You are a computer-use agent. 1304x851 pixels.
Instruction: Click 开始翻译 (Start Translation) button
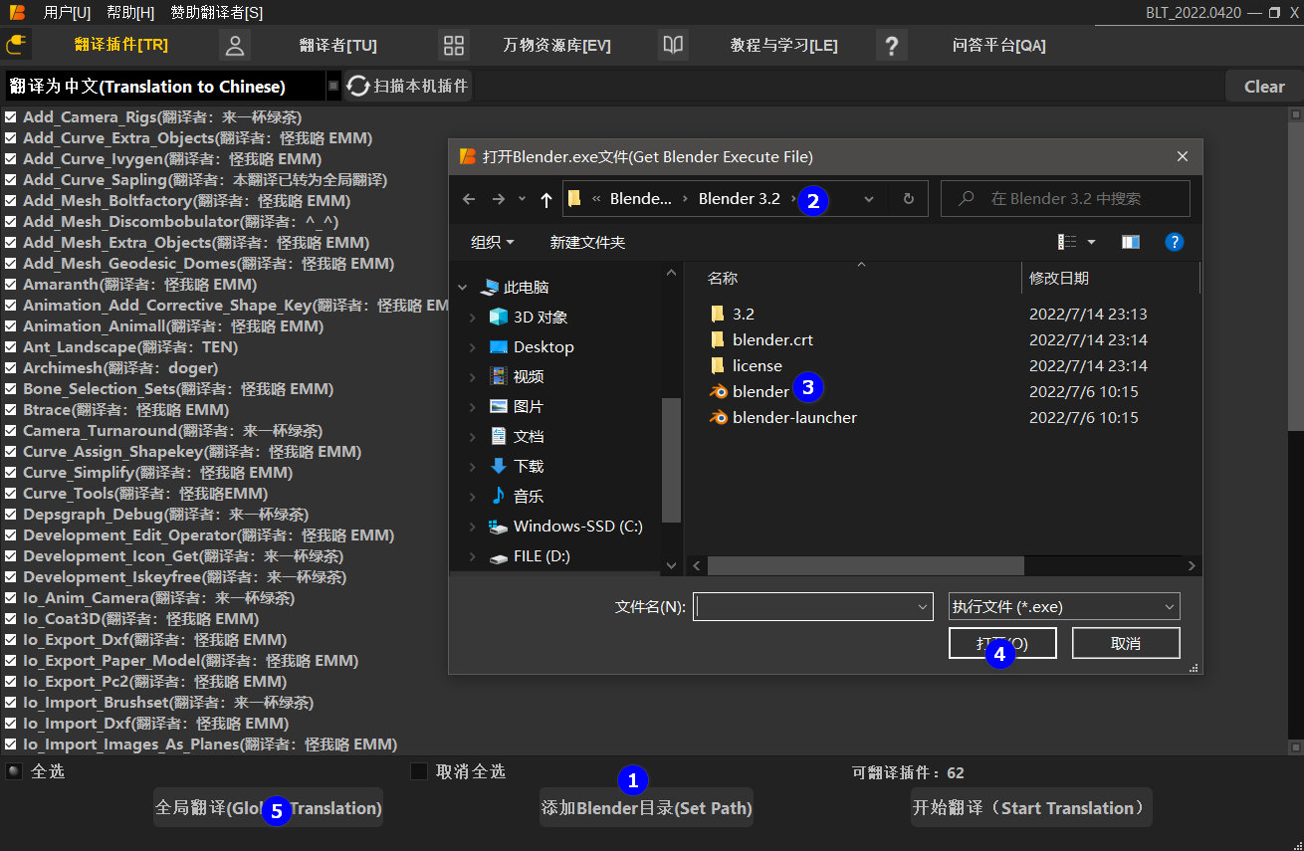[x=1031, y=807]
